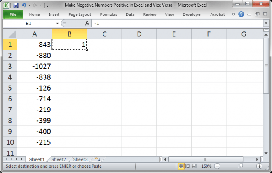This screenshot has width=272, height=173.
Task: Click the Insert Function fx button
Action: 87,23
